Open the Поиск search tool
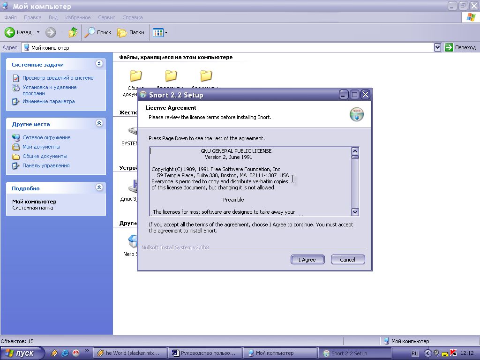Image resolution: width=480 pixels, height=360 pixels. pyautogui.click(x=98, y=32)
